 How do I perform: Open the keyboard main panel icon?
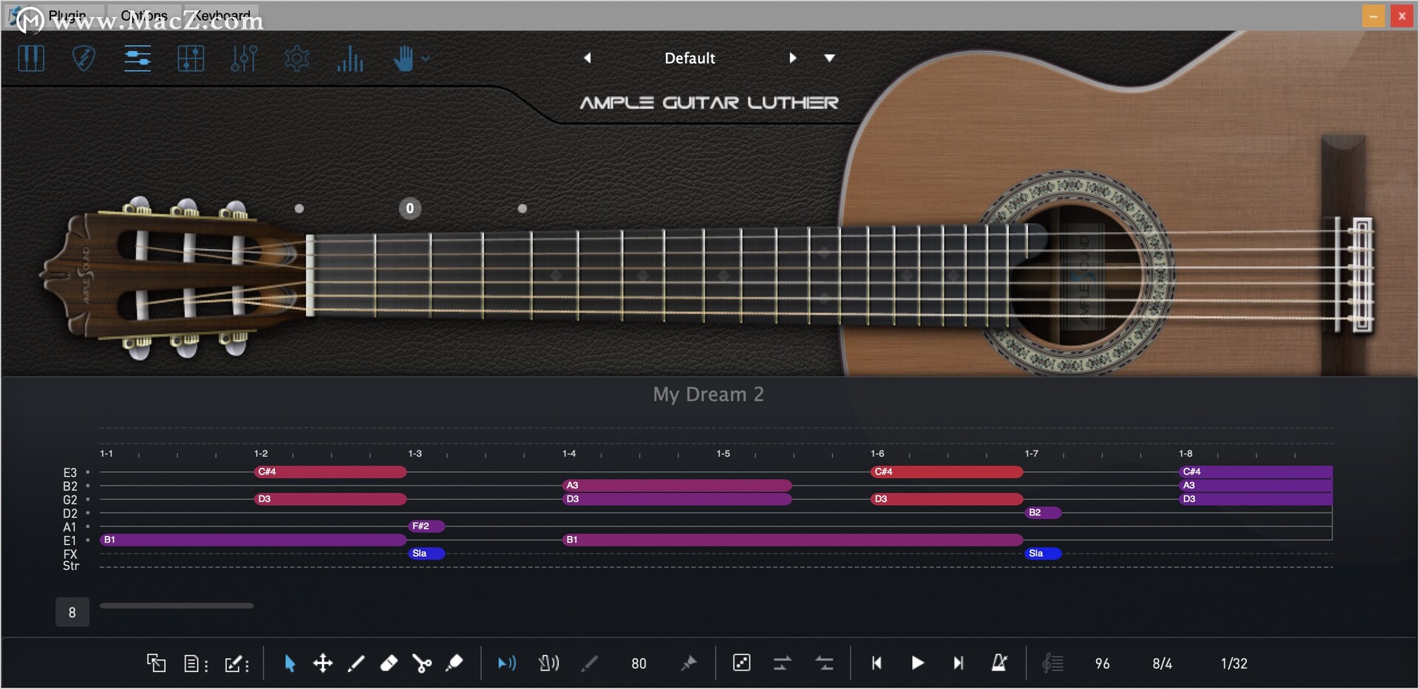[31, 58]
